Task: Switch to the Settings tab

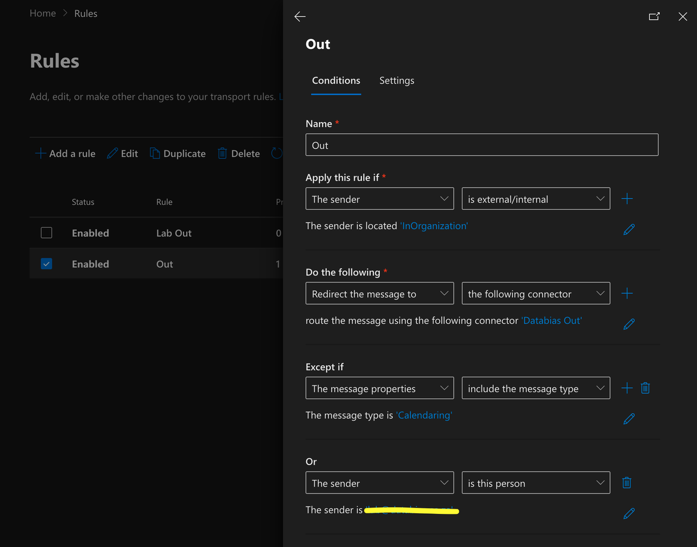Action: [397, 81]
